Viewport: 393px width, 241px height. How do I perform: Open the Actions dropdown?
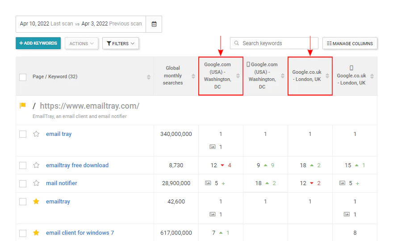point(81,43)
